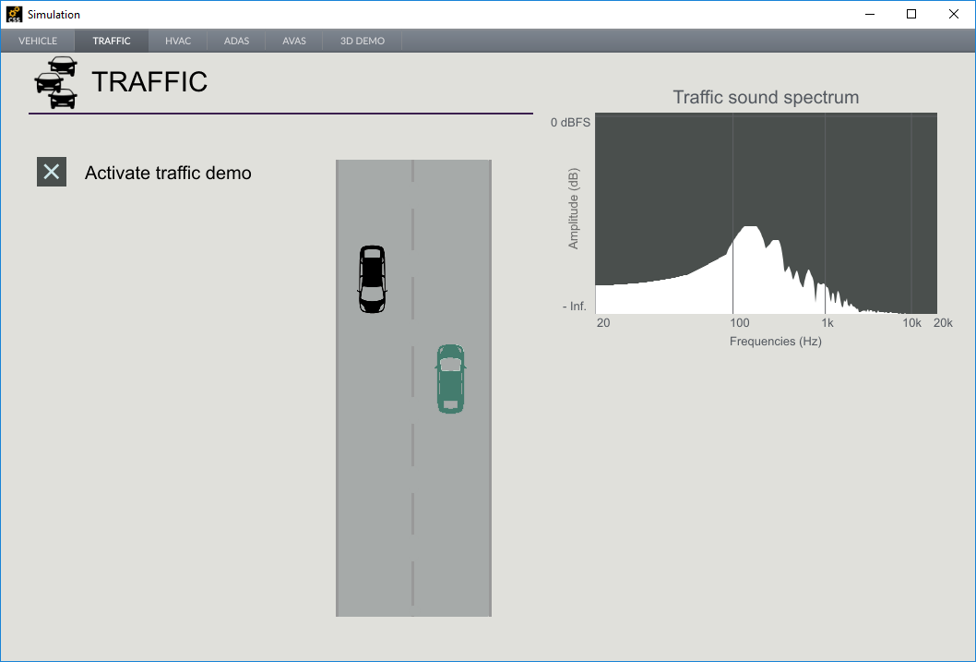The width and height of the screenshot is (976, 662).
Task: Select the currently active TRAFFIC tab
Action: click(111, 41)
